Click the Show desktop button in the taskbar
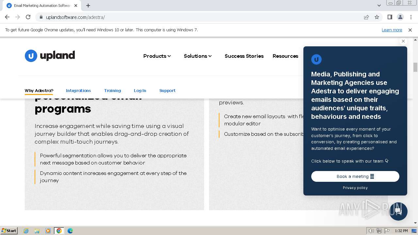The width and height of the screenshot is (418, 235). [414, 231]
